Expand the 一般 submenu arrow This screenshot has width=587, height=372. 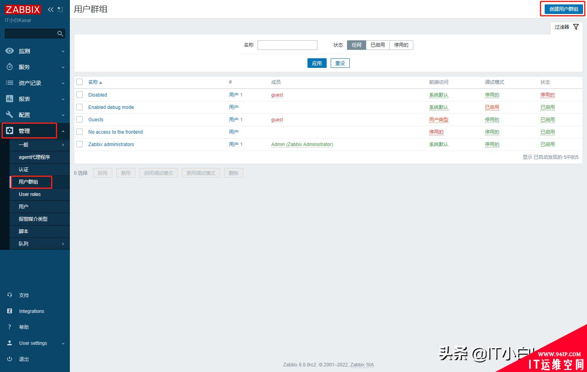(63, 145)
